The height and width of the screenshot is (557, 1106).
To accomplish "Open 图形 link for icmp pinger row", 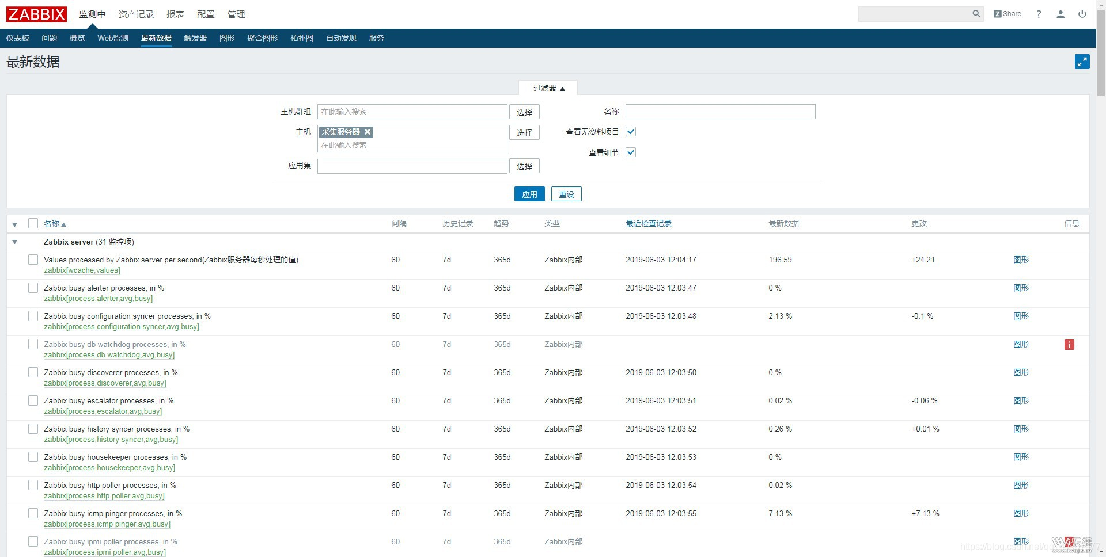I will [1021, 513].
